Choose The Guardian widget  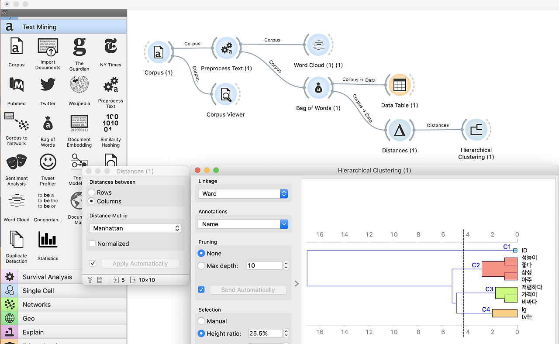tap(79, 54)
